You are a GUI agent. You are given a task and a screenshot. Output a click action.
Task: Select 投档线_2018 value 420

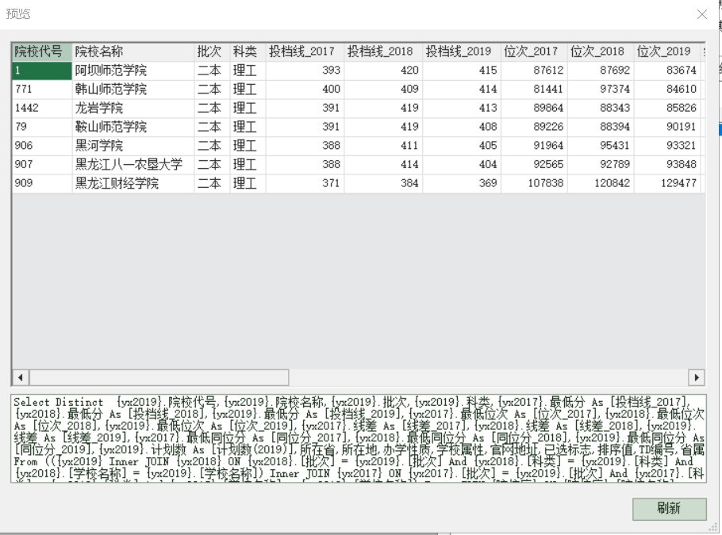coord(383,71)
